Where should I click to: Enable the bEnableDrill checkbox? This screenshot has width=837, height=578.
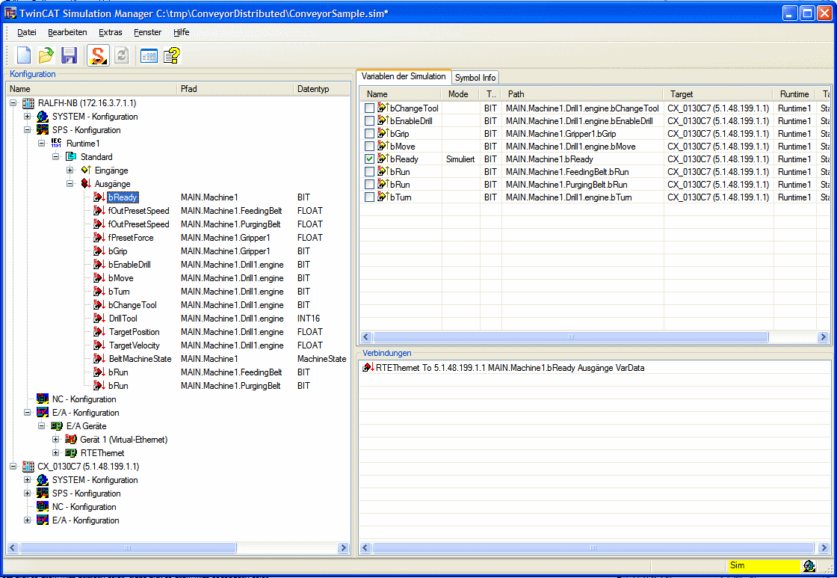tap(369, 120)
